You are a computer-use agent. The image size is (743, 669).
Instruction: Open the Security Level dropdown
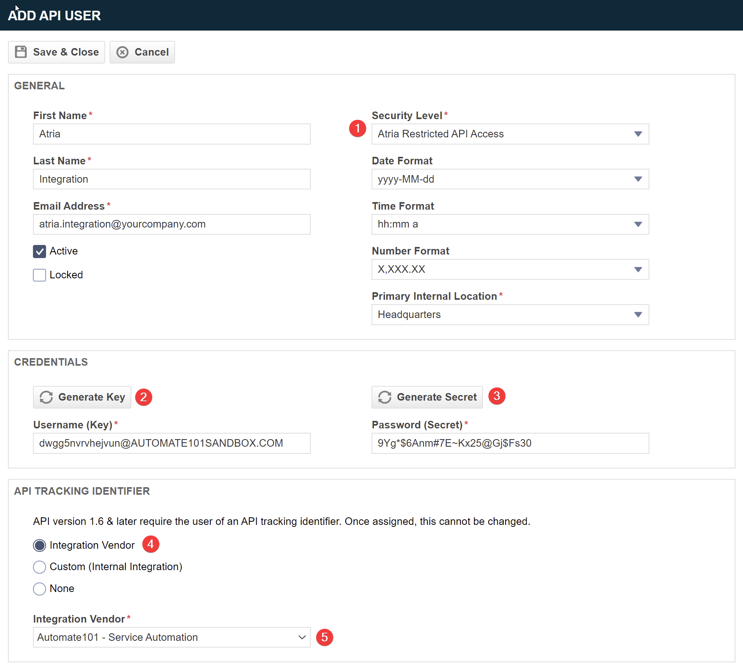tap(510, 134)
